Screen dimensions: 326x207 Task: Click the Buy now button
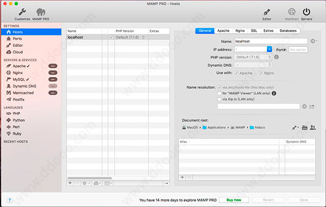click(x=234, y=200)
